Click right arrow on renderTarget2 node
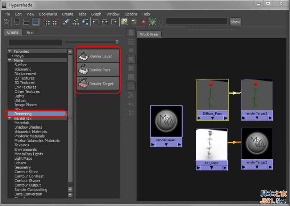The width and height of the screenshot is (290, 206). pos(270,167)
